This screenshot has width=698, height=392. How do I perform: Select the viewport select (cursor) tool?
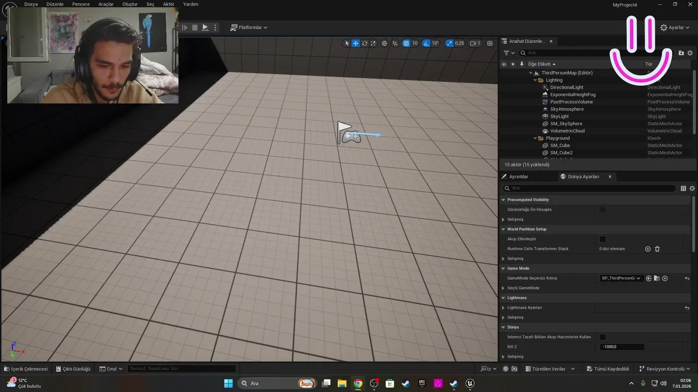click(347, 43)
